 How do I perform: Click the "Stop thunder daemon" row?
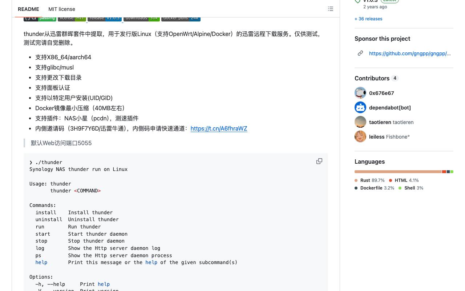(x=80, y=241)
